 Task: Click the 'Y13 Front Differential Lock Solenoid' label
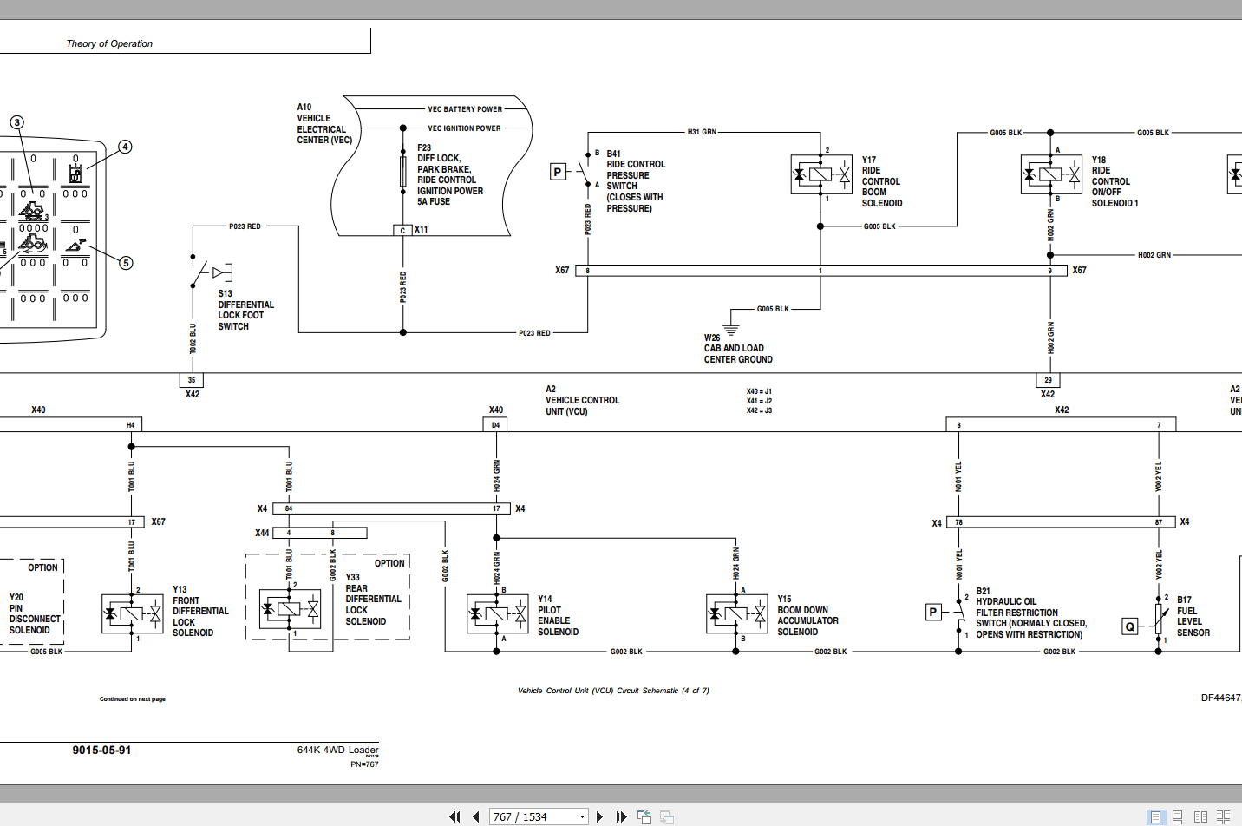tap(200, 611)
